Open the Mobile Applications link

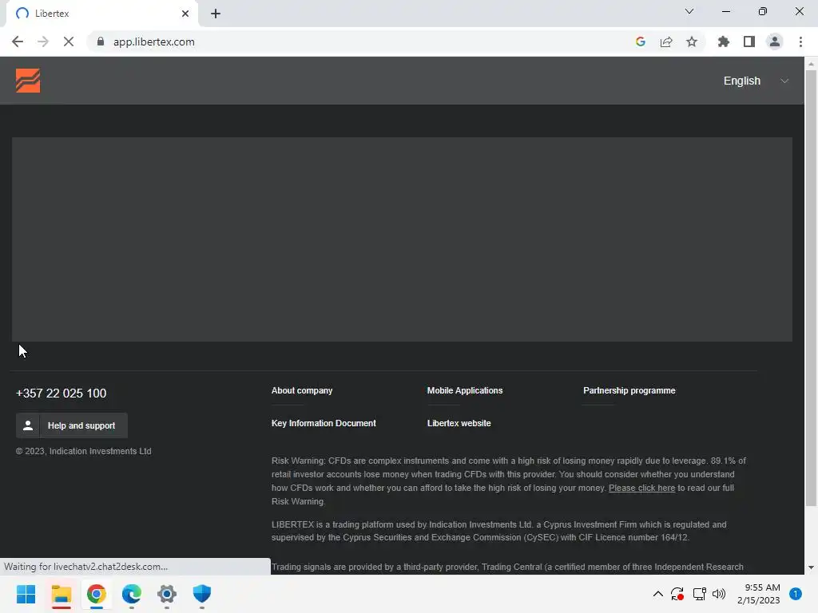(x=465, y=390)
